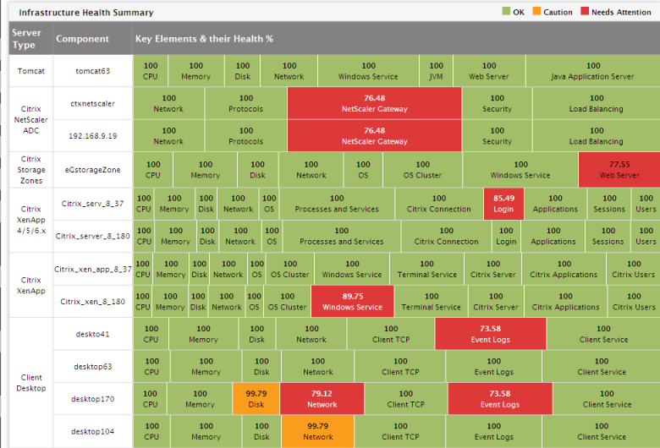The image size is (660, 448).
Task: Select the desktop104 component
Action: coord(92,431)
